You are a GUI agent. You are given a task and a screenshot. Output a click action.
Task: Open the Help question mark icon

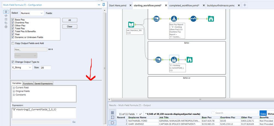tap(6, 27)
